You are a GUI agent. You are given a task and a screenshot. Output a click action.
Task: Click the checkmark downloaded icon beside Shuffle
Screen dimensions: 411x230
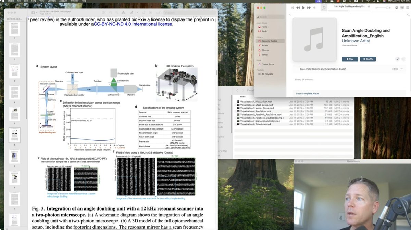pyautogui.click(x=397, y=59)
